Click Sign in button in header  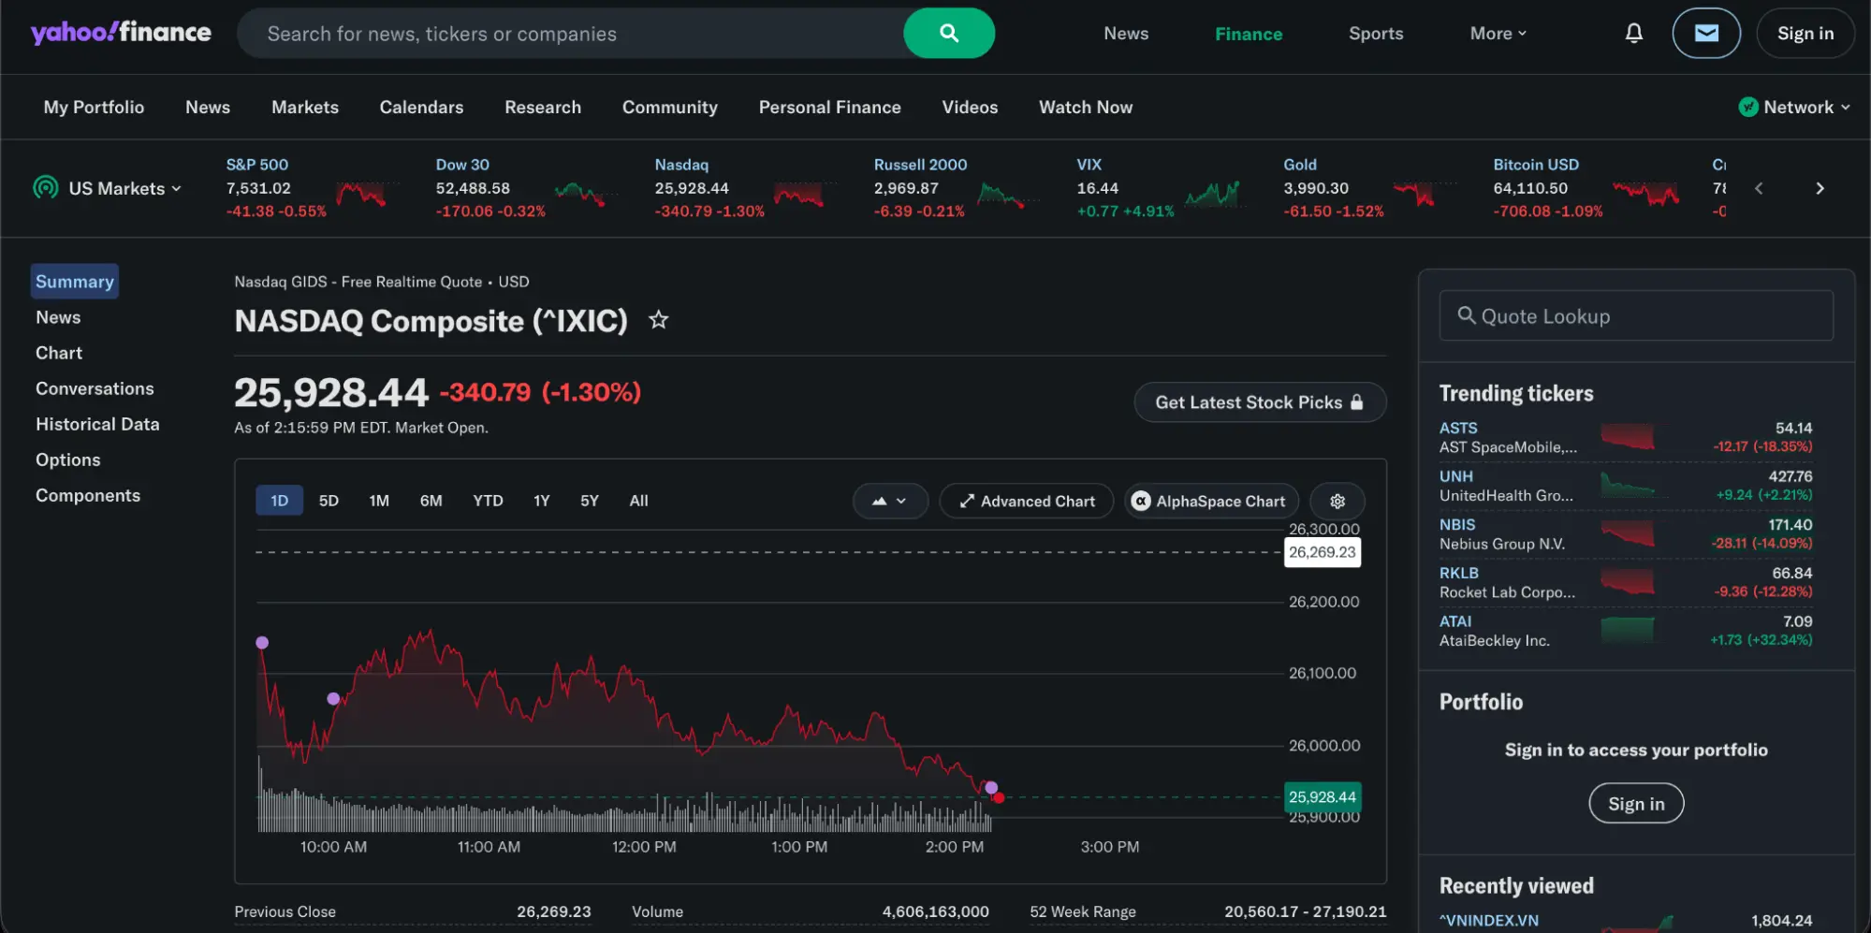1805,33
